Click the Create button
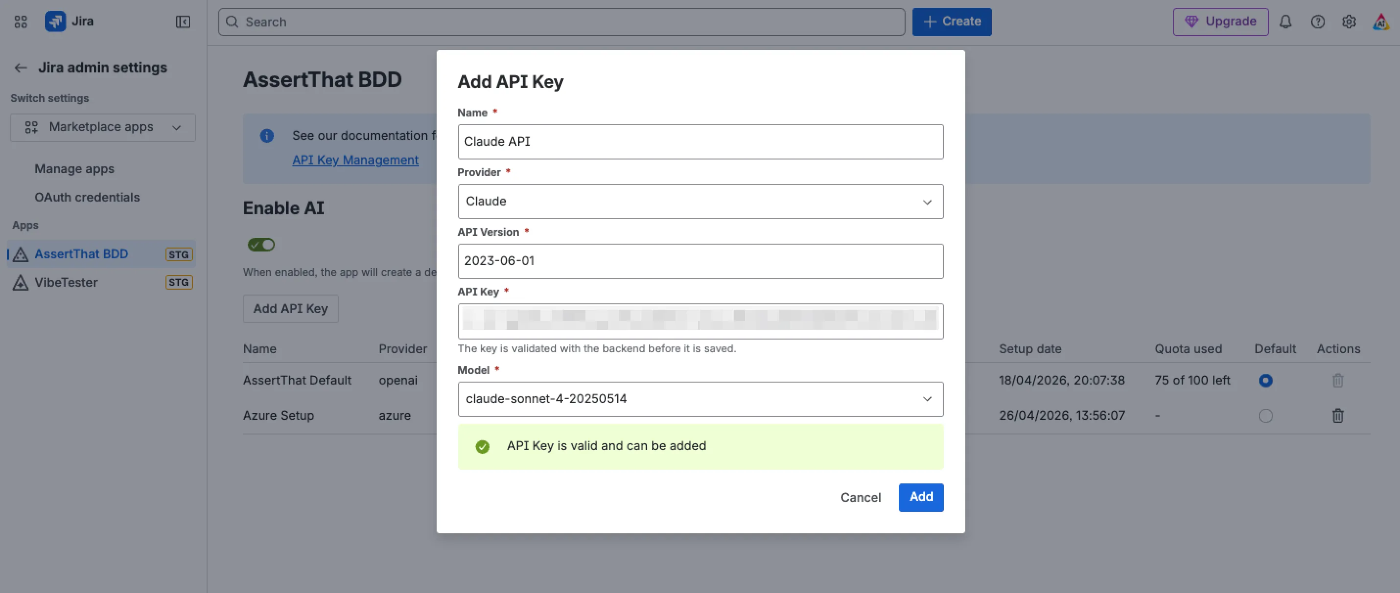 (952, 22)
